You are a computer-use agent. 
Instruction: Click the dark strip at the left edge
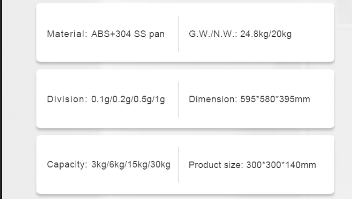point(1,99)
